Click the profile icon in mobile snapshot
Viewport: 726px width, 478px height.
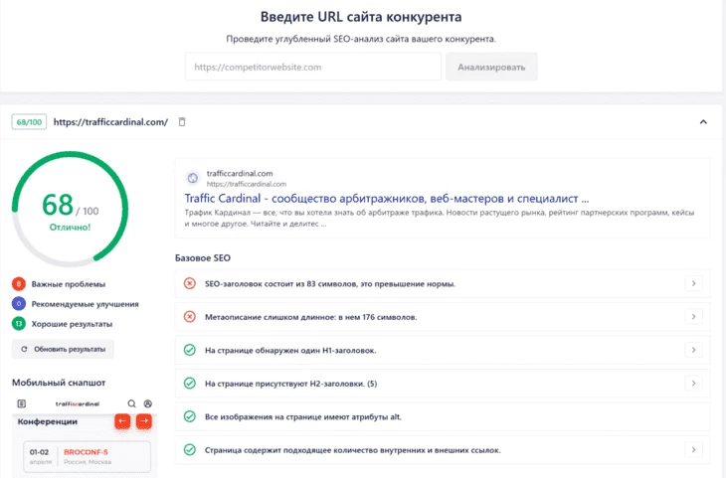pos(148,403)
